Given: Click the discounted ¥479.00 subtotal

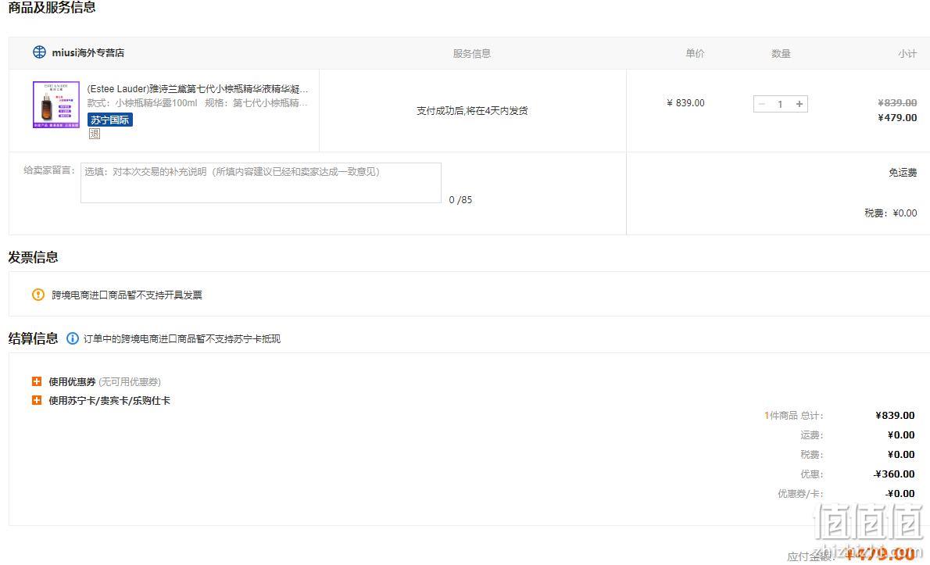Looking at the screenshot, I should pyautogui.click(x=897, y=117).
